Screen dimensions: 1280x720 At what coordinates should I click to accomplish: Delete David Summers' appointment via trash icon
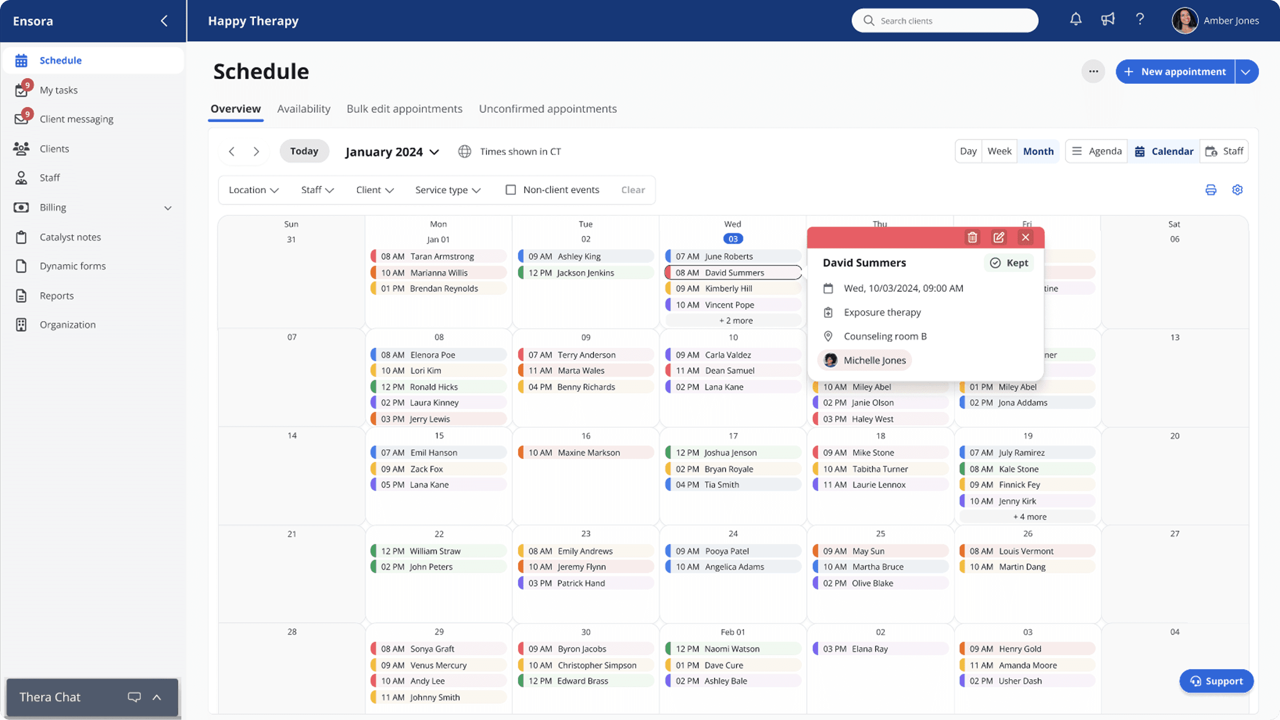pyautogui.click(x=973, y=237)
